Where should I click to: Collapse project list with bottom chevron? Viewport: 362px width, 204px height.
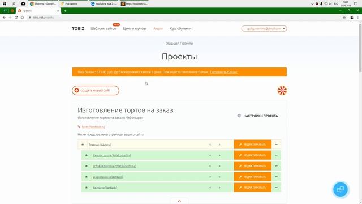click(x=179, y=201)
